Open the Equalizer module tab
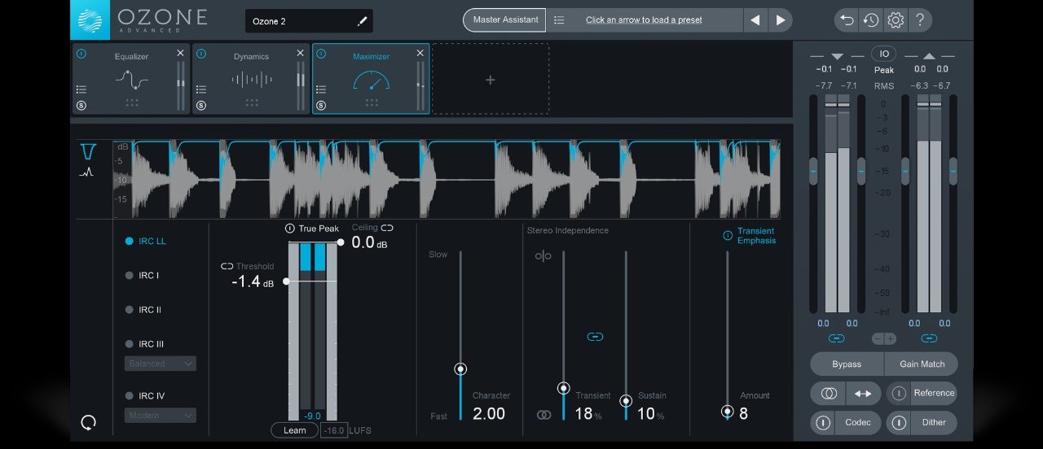 (x=131, y=79)
